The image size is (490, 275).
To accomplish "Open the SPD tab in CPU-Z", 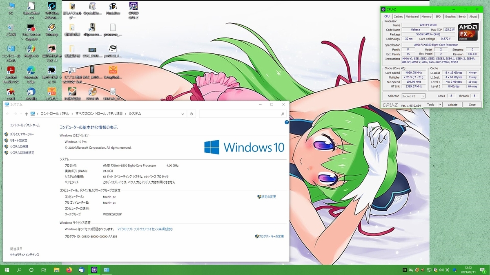I will [438, 17].
